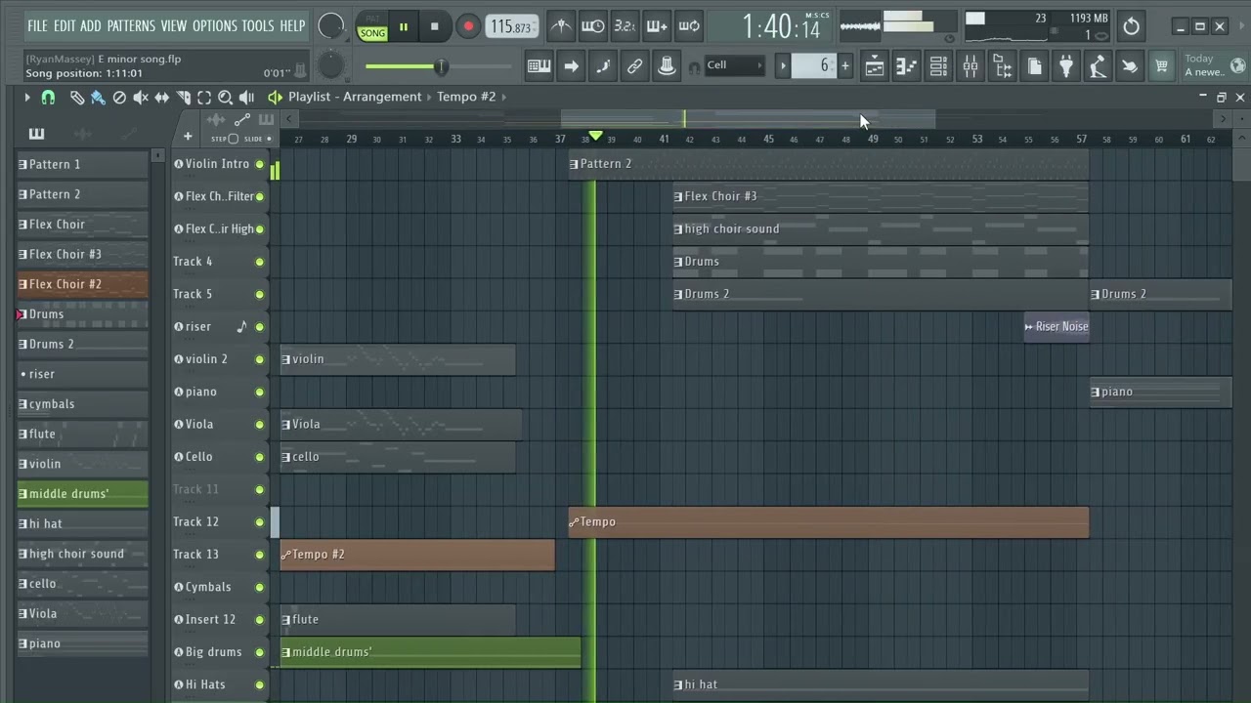This screenshot has height=703, width=1251.
Task: Open the VIEW menu
Action: (x=174, y=25)
